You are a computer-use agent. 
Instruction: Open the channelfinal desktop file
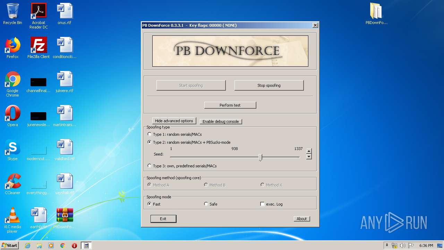(39, 84)
